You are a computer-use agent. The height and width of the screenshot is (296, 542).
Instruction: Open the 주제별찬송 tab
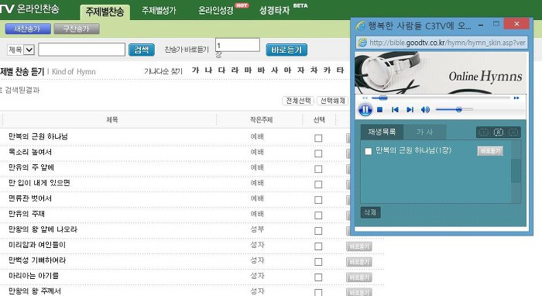(105, 12)
